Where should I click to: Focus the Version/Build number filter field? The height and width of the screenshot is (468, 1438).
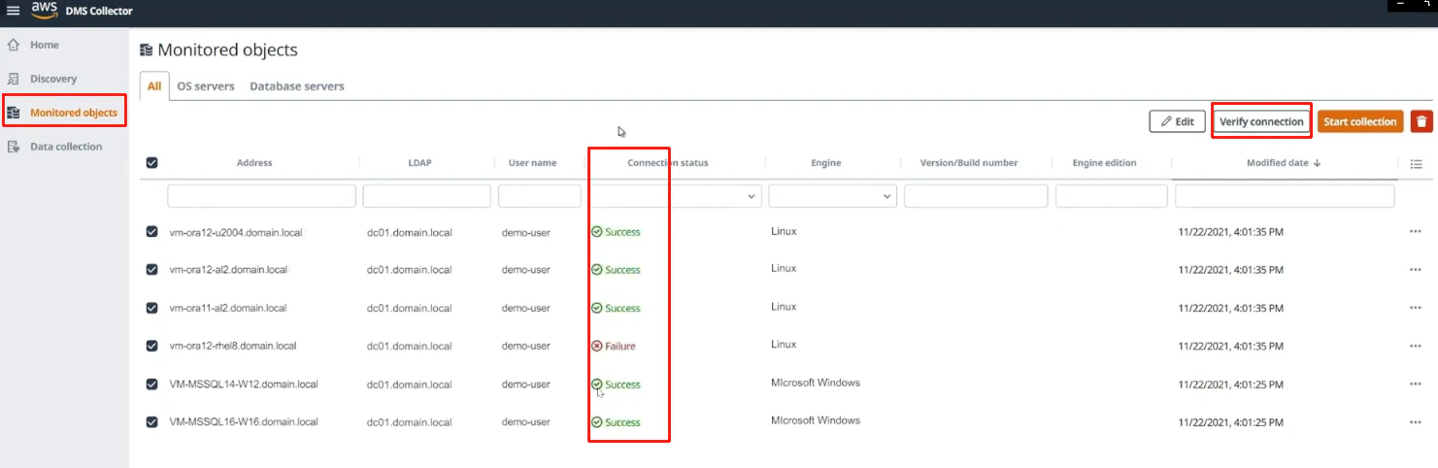click(976, 196)
